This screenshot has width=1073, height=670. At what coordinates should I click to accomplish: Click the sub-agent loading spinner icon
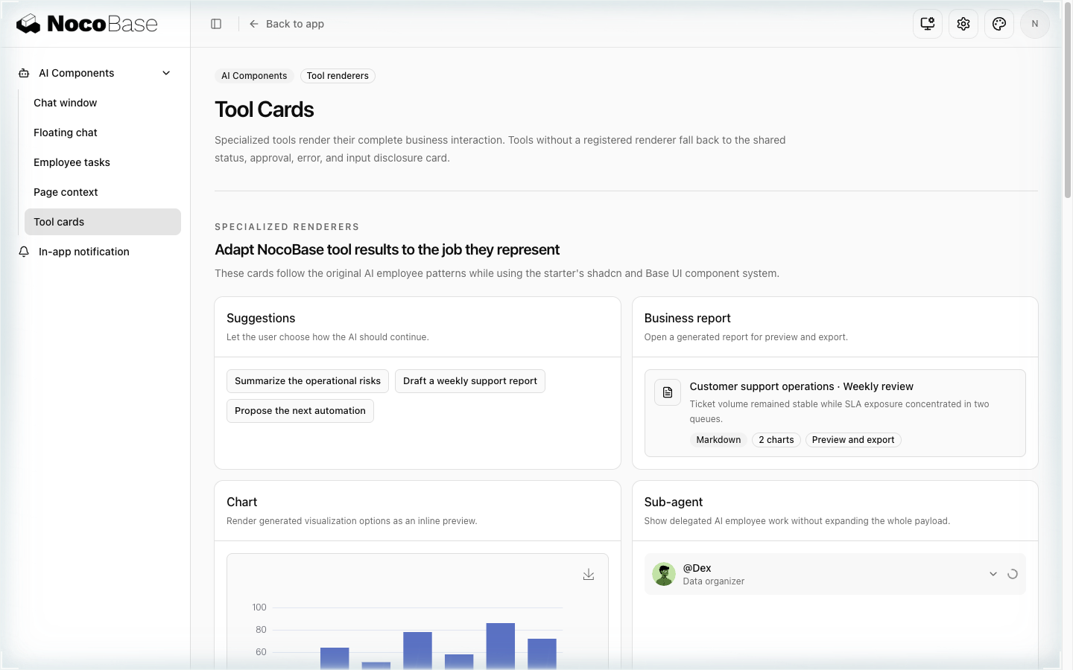click(1013, 574)
